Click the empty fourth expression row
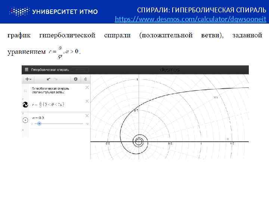This screenshot has height=202, width=269. [56, 132]
